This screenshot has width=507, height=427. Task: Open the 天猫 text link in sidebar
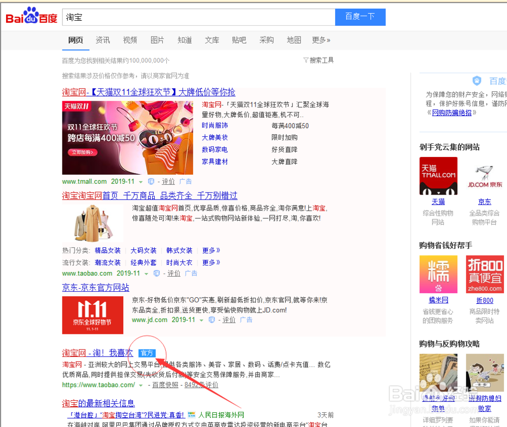pos(438,202)
